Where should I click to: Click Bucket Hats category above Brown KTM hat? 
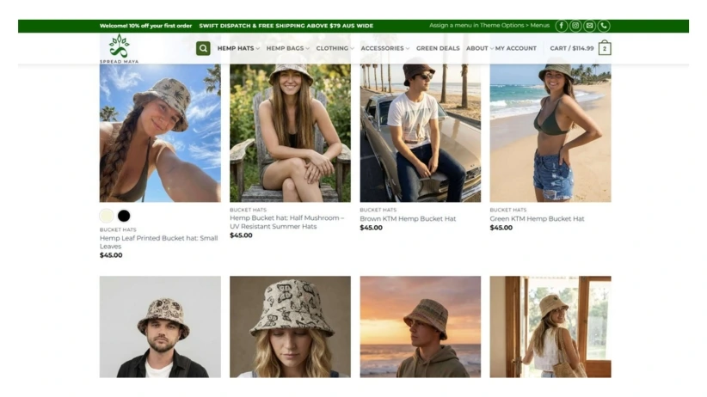pyautogui.click(x=378, y=210)
